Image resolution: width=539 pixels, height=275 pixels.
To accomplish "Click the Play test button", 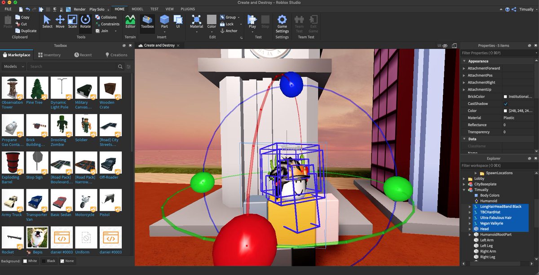I will click(252, 22).
